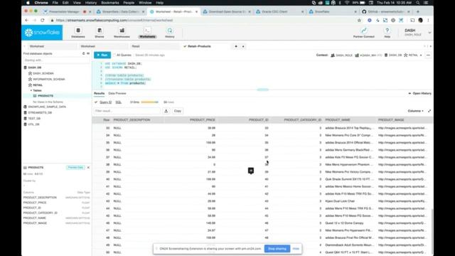Image resolution: width=455 pixels, height=256 pixels.
Task: Expand the RETAIL schema node
Action: (x=38, y=85)
